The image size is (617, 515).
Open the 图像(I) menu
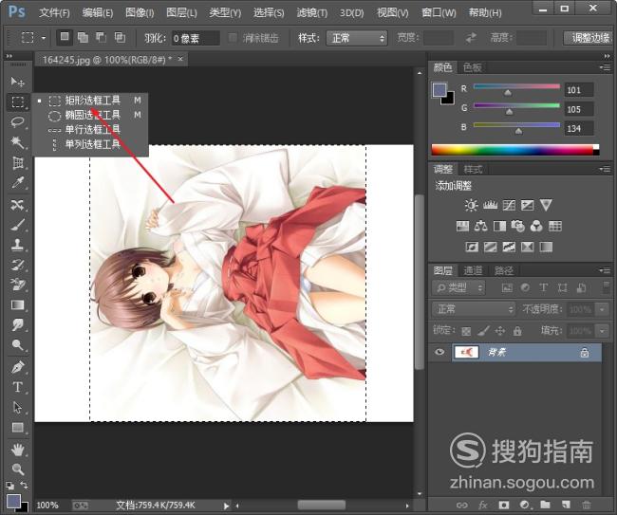pyautogui.click(x=140, y=12)
